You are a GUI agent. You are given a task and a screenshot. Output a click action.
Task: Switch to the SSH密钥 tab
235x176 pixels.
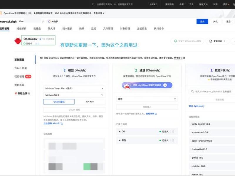click(67, 28)
